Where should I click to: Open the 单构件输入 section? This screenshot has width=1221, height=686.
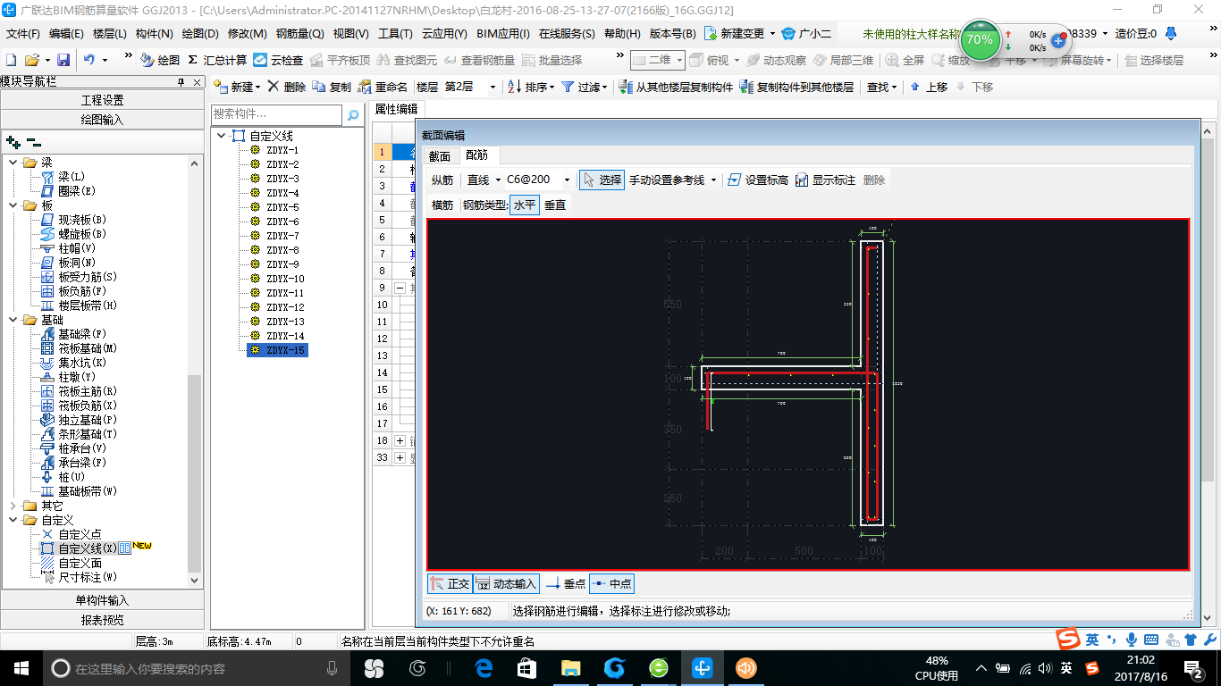103,600
